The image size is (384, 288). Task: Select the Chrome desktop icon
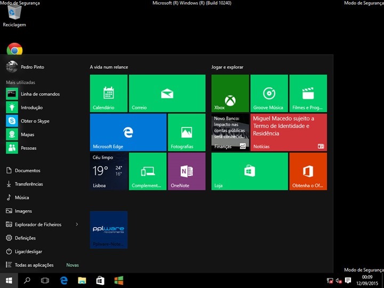point(15,49)
